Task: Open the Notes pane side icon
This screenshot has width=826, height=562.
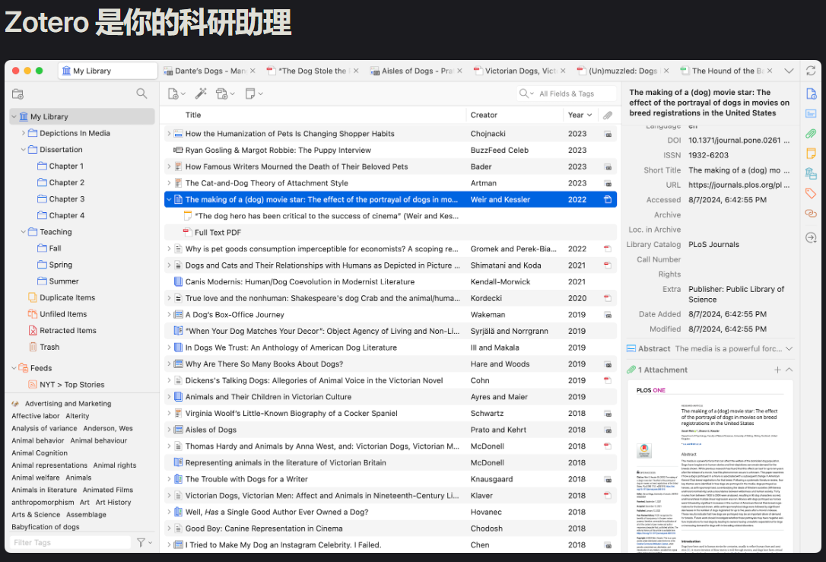Action: [x=811, y=154]
